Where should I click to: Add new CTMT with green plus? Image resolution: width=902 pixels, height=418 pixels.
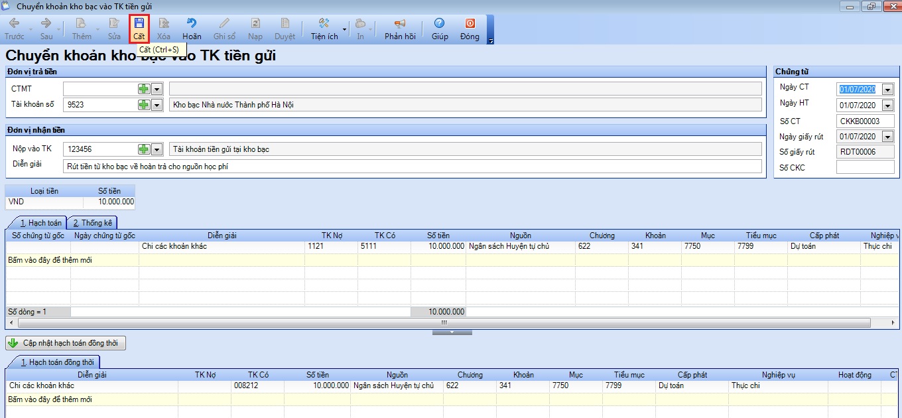coord(143,89)
